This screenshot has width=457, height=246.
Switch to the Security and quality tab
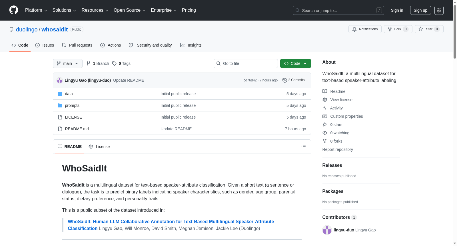[150, 45]
